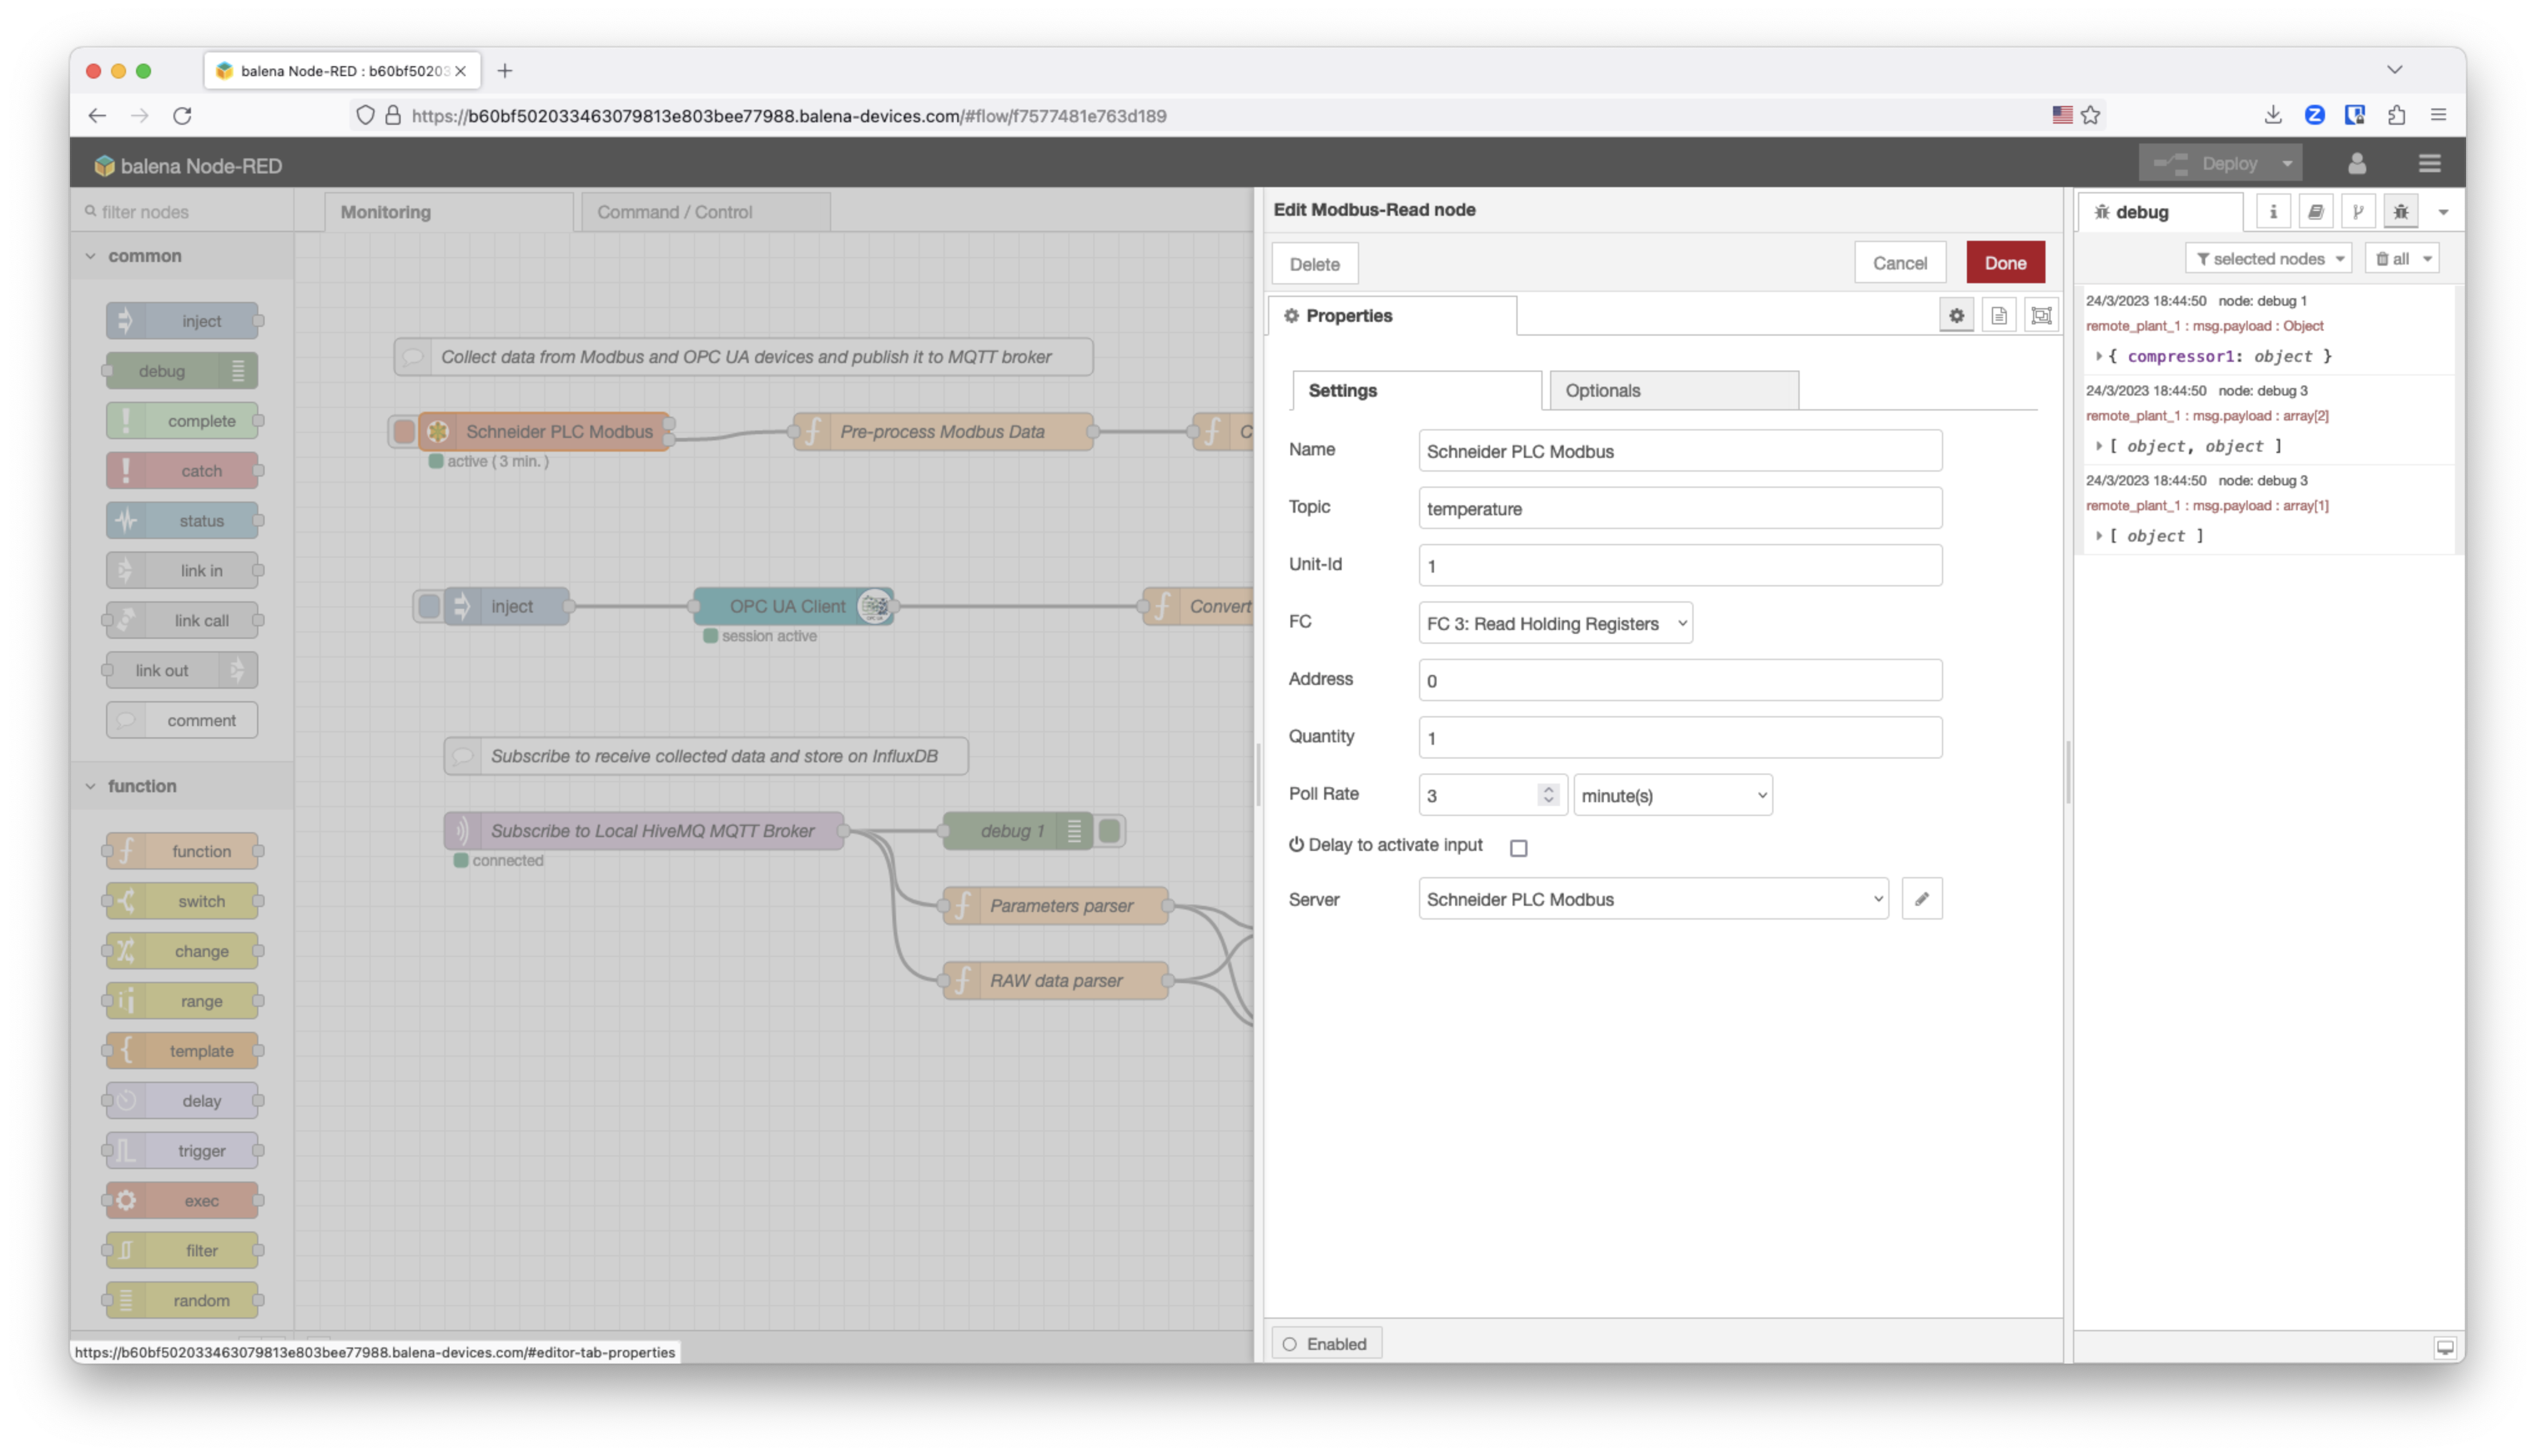Confirm changes with the Done button
The image size is (2536, 1456).
(2005, 262)
